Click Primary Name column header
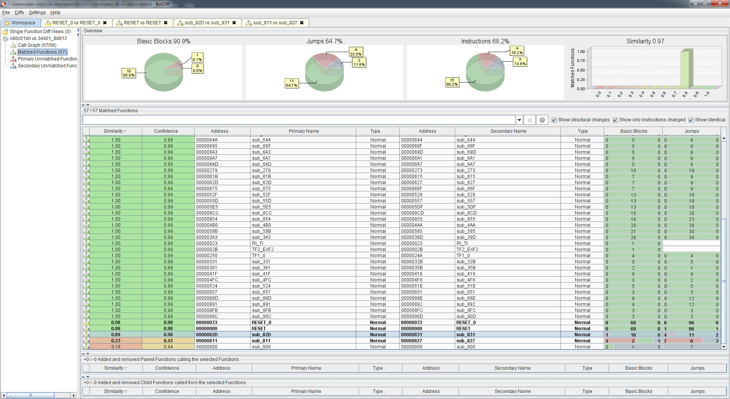Image resolution: width=730 pixels, height=399 pixels. point(303,131)
